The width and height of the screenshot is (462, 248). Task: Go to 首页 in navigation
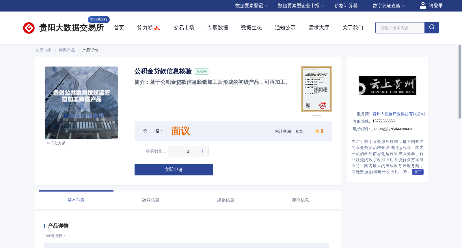[x=119, y=28]
